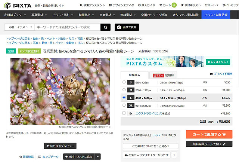Click the PIXTA logo
This screenshot has width=239, height=165.
click(18, 6)
